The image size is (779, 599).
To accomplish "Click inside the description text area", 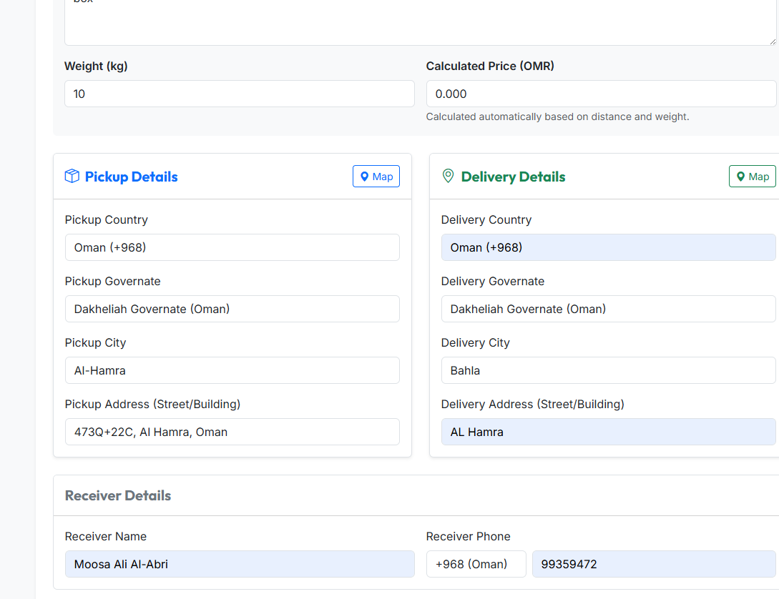I will point(419,21).
